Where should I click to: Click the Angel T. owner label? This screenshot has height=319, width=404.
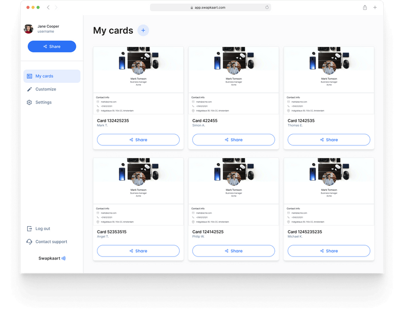pos(103,237)
